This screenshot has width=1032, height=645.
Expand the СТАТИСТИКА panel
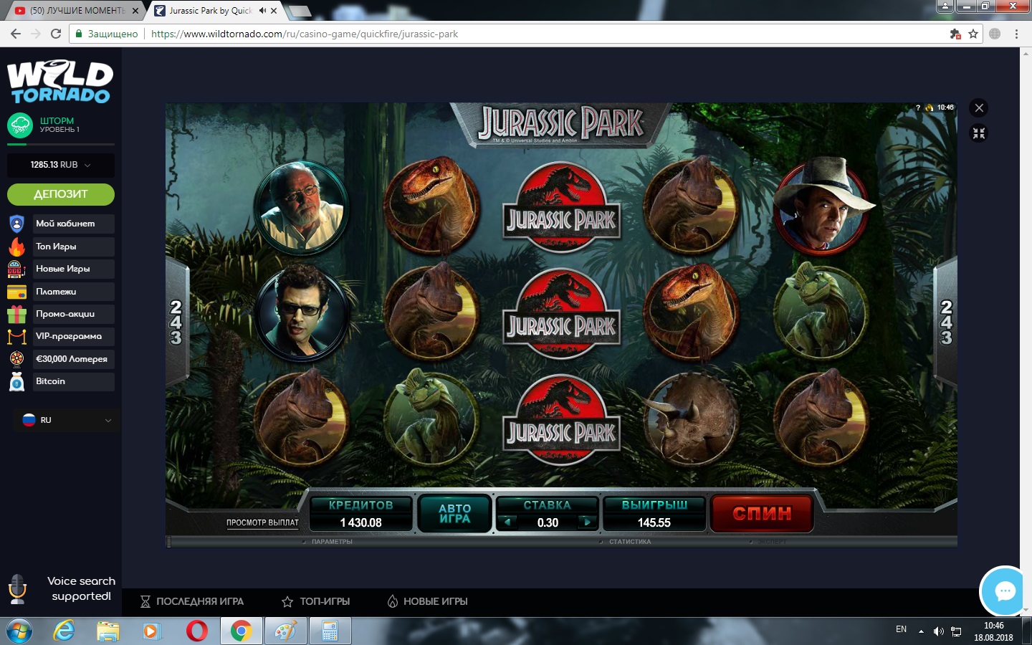[630, 542]
